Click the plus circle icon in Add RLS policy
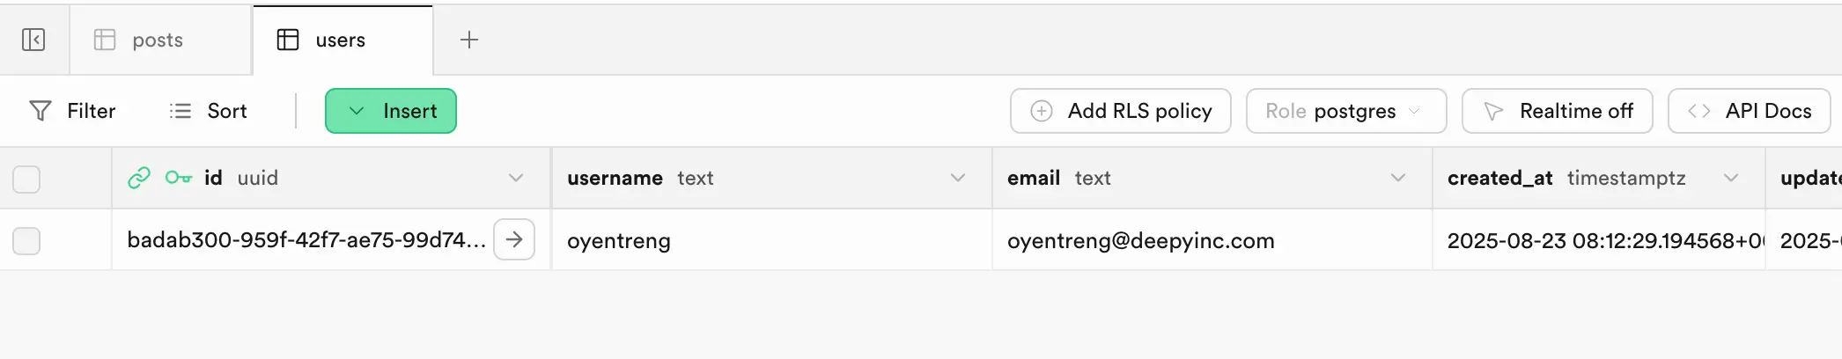 pos(1042,111)
